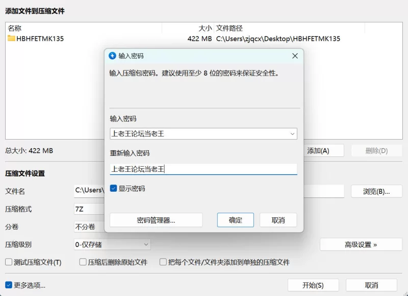Click the 大小 column header
The image size is (408, 296).
(x=205, y=28)
